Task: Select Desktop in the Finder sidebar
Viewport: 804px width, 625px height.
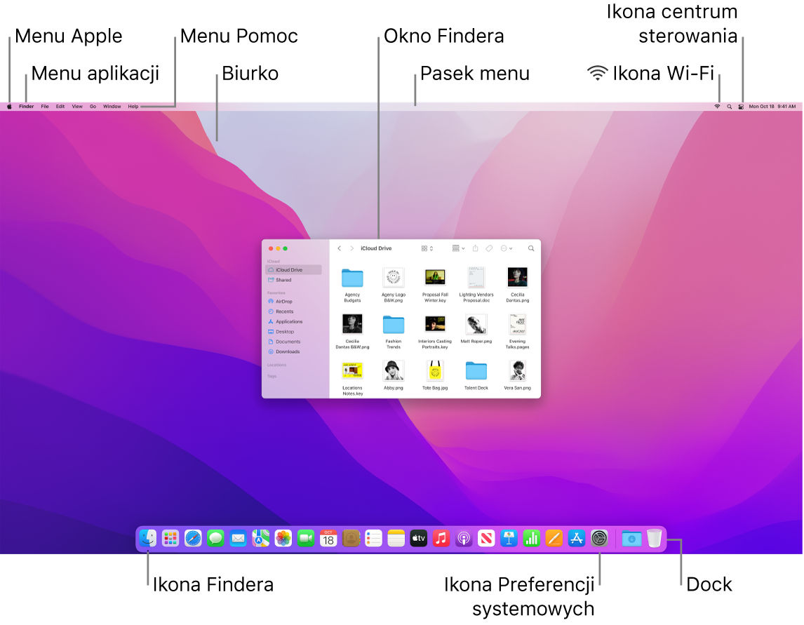Action: point(293,332)
